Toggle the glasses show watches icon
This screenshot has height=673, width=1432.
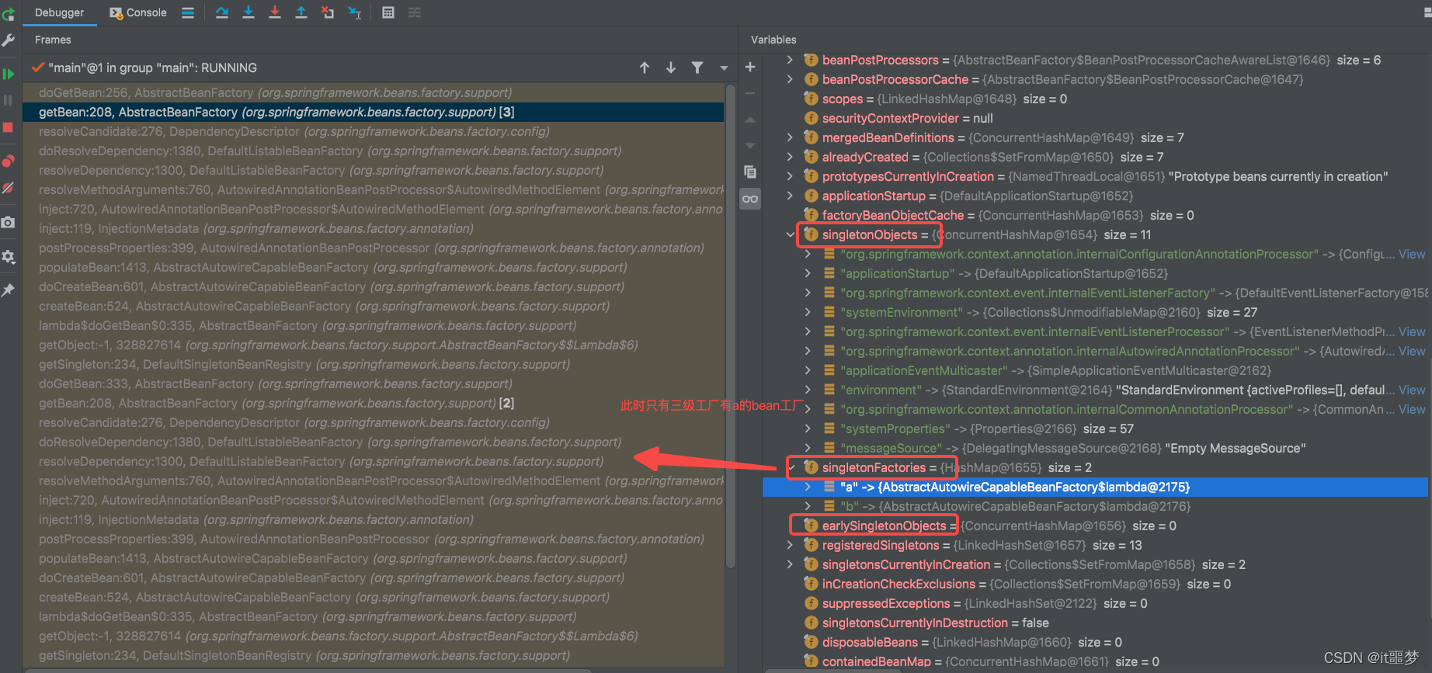[750, 199]
